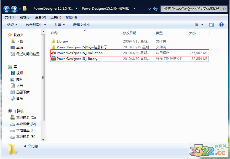This screenshot has height=159, width=230.
Task: Open the 图片 library
Action: [x=20, y=79]
